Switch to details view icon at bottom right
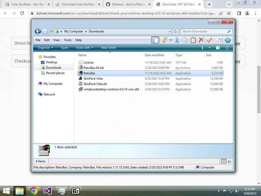Image resolution: width=261 pixels, height=196 pixels. (224, 161)
